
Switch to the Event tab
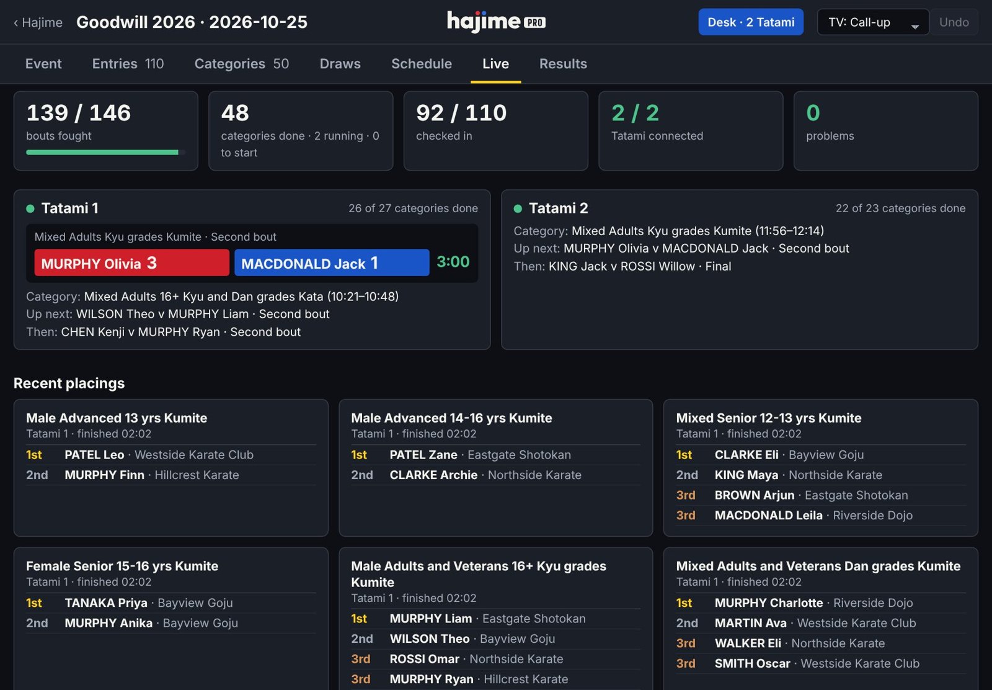[43, 64]
